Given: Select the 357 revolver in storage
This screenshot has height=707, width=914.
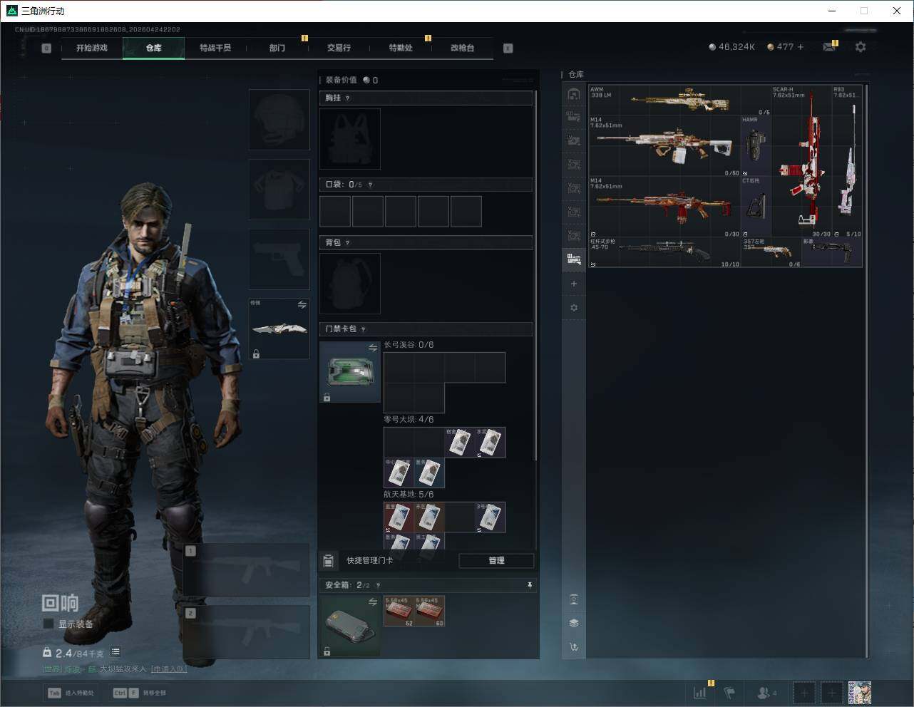Looking at the screenshot, I should point(771,252).
